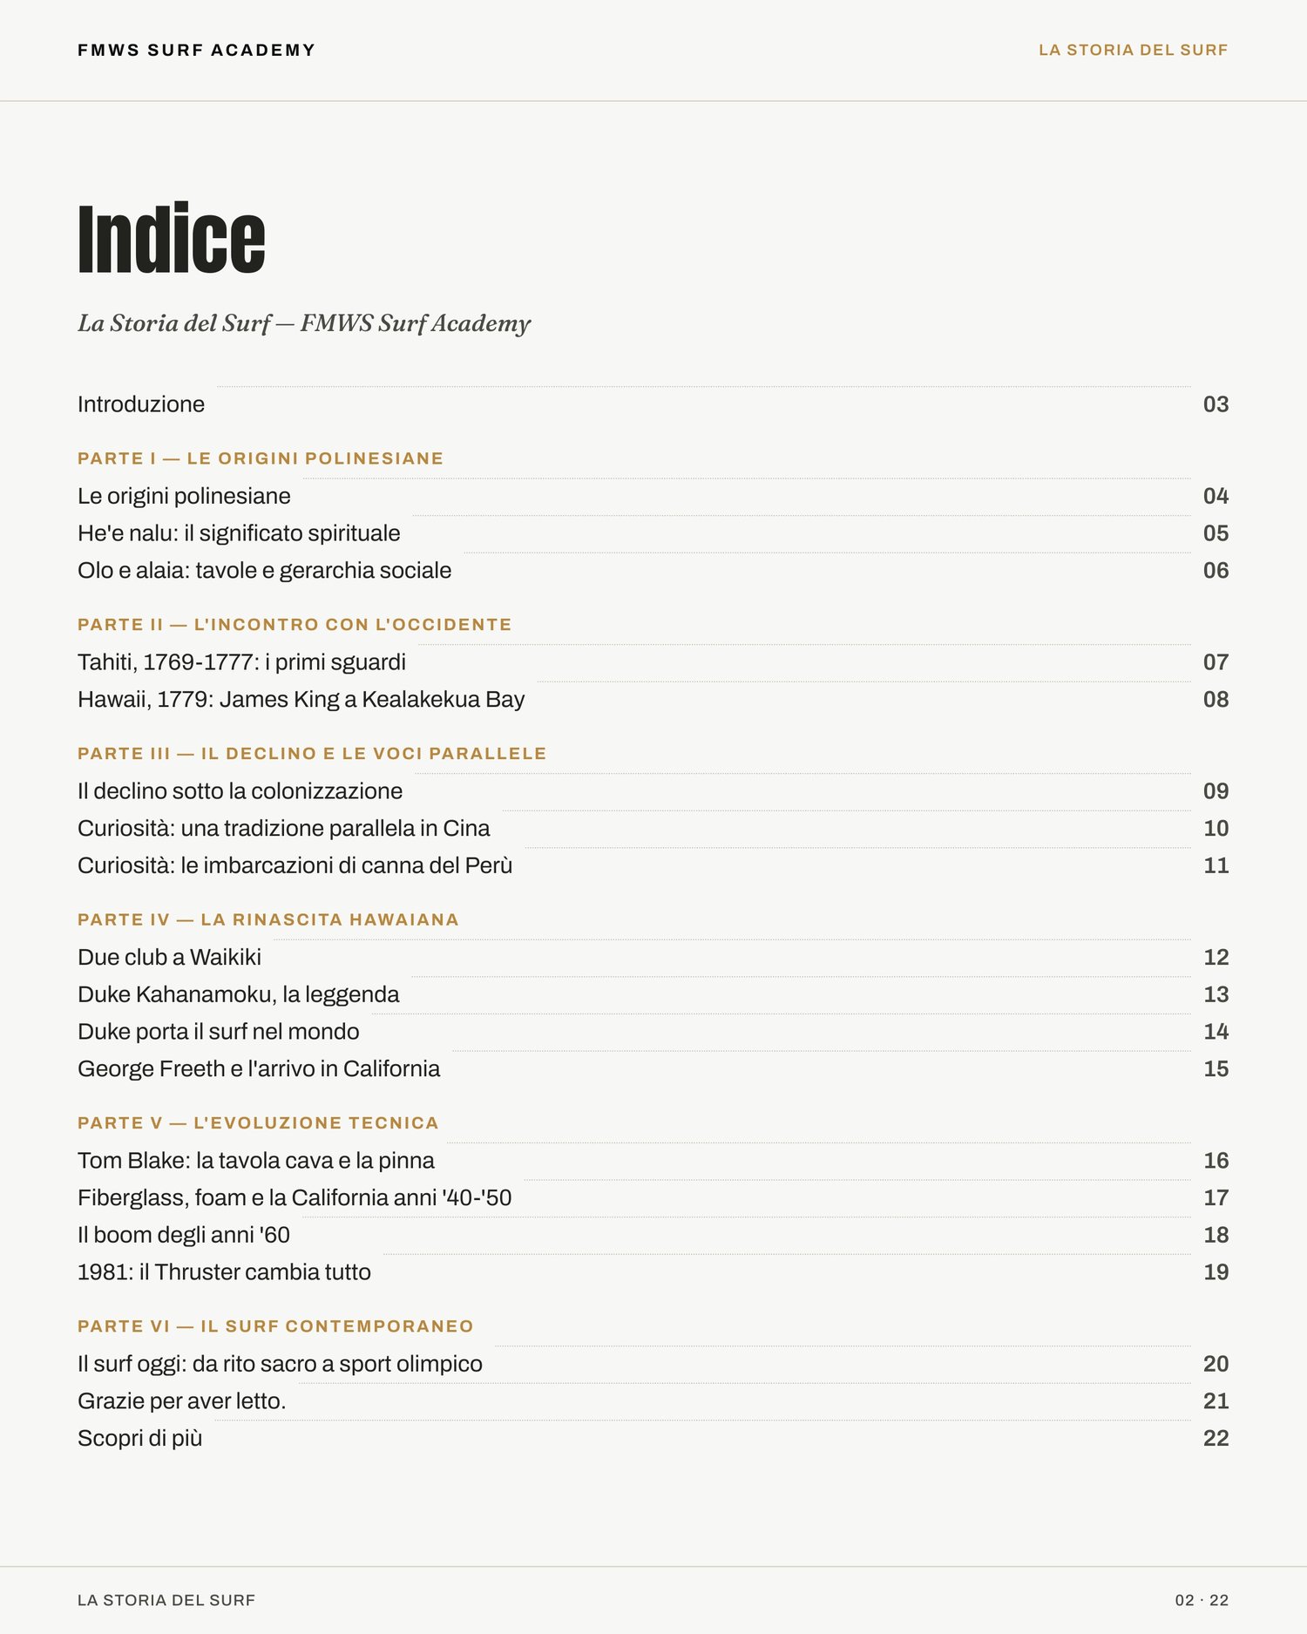This screenshot has height=1634, width=1307.
Task: Select Curiosità: una tradizione parallela in Cina
Action: 653,829
